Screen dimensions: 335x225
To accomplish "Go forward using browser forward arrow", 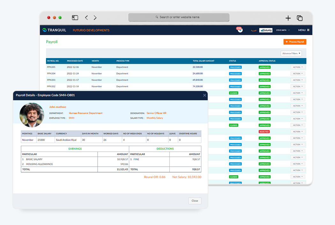I will 95,18.
